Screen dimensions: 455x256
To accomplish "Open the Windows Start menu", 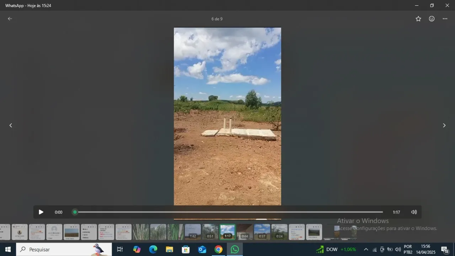I will click(x=8, y=249).
